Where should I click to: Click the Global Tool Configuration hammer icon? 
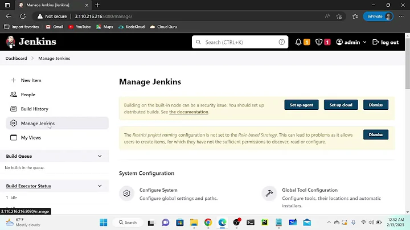click(269, 194)
